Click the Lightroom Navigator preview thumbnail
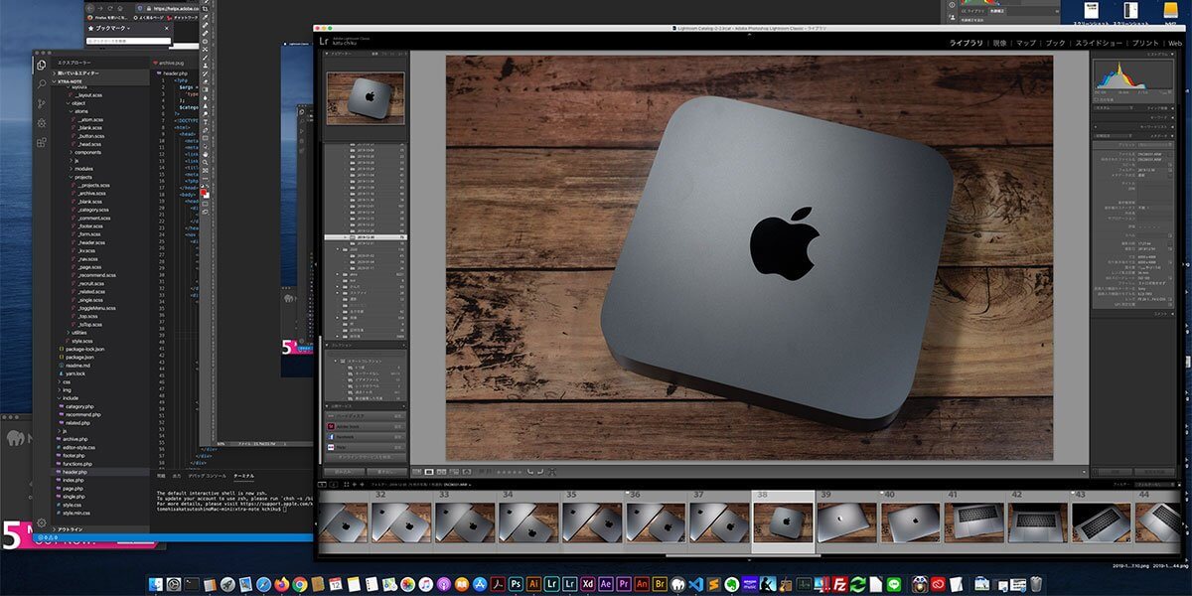This screenshot has height=596, width=1192. 366,98
